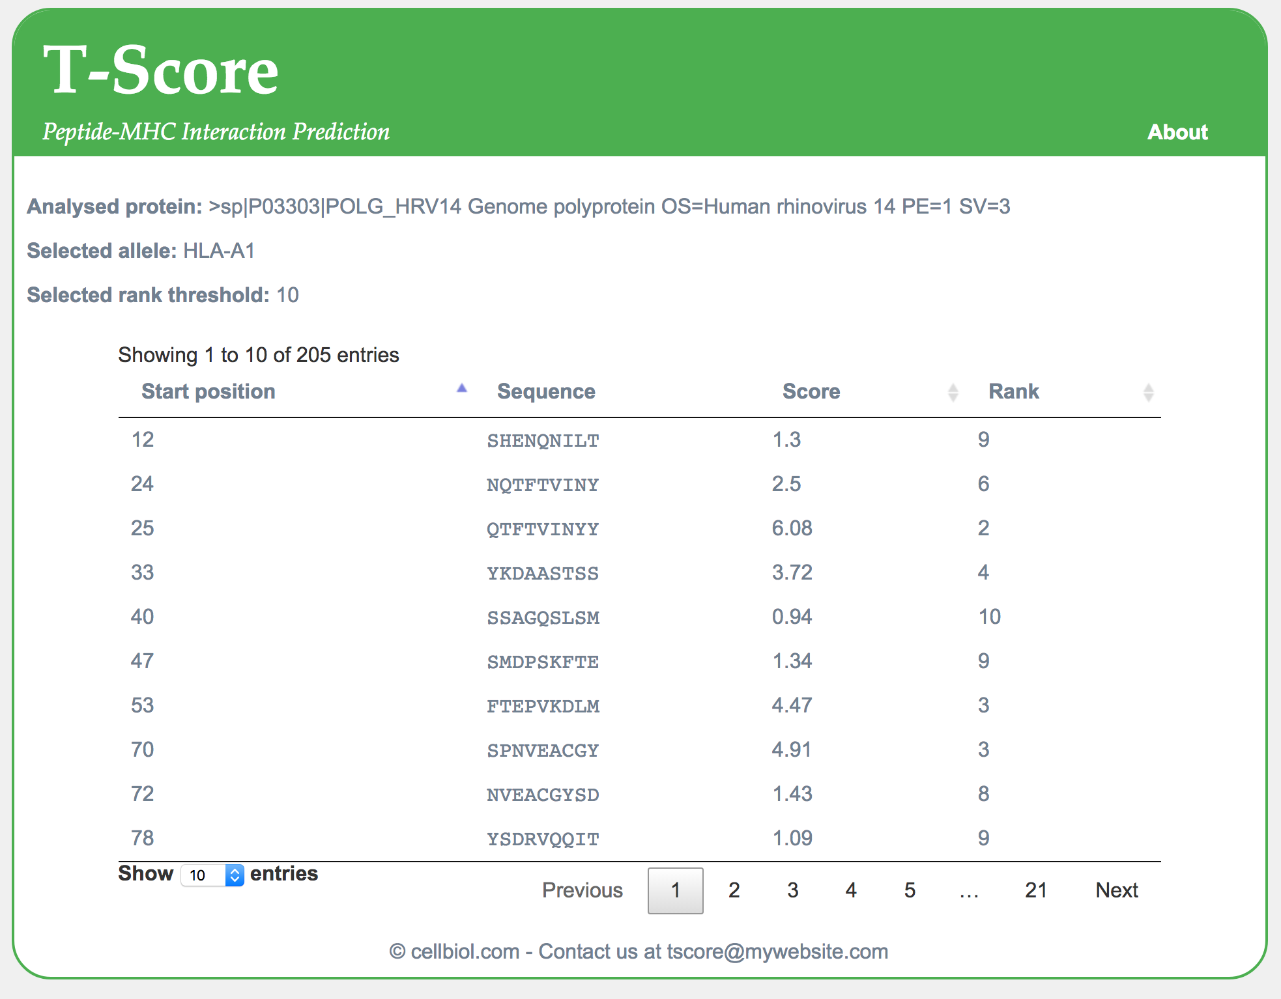Click 'Showing 1 to 10 of 205 entries'
Viewport: 1281px width, 999px height.
pos(259,355)
